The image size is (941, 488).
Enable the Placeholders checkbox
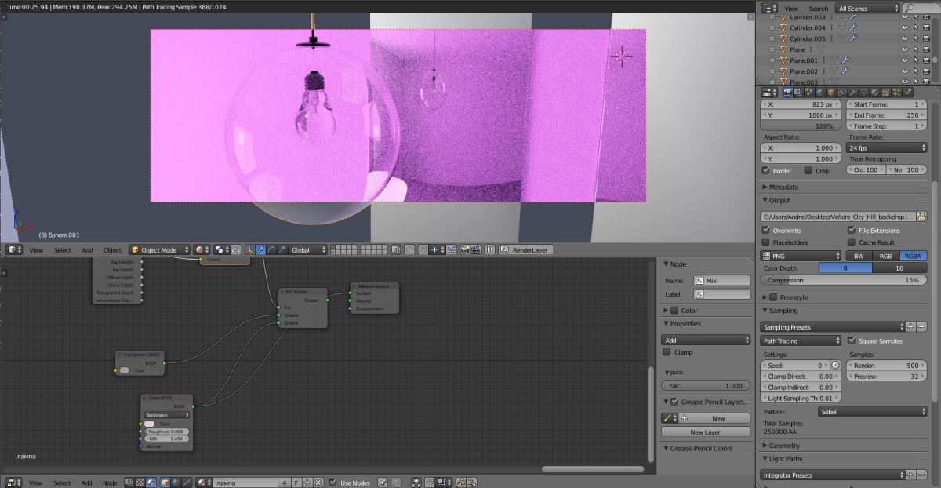(766, 242)
